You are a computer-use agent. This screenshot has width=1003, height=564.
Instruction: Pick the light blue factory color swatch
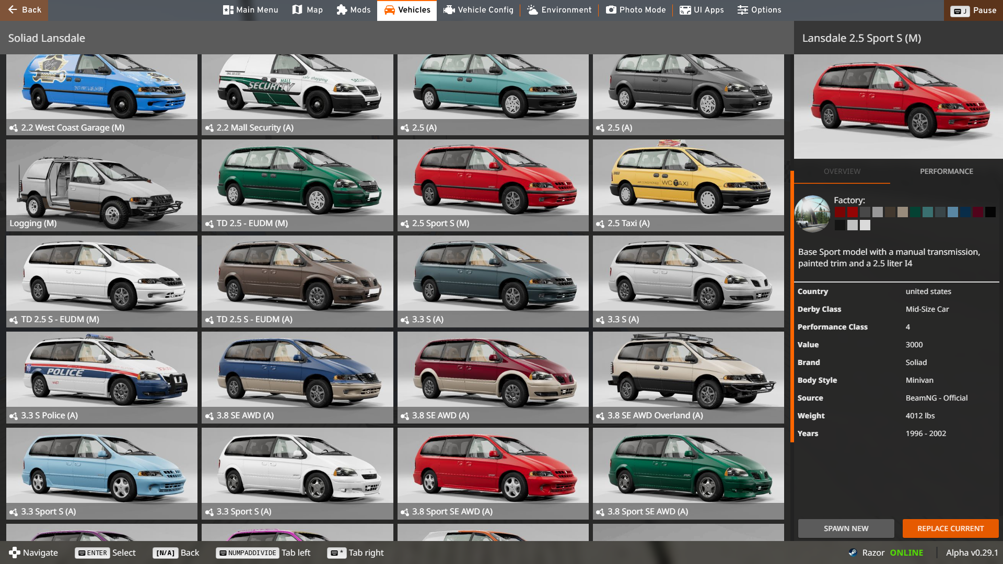[952, 212]
